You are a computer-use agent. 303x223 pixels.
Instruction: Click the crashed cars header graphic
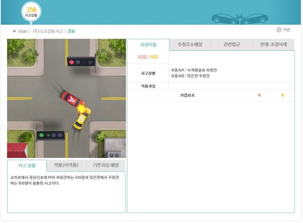[240, 19]
